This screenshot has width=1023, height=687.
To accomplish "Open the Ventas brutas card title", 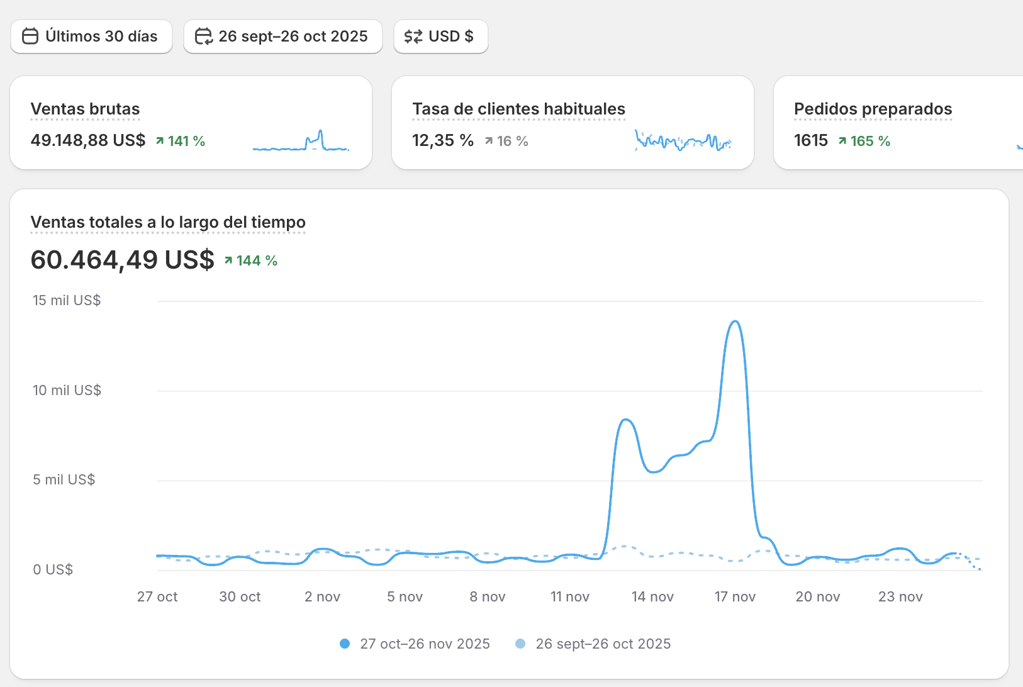I will click(85, 109).
